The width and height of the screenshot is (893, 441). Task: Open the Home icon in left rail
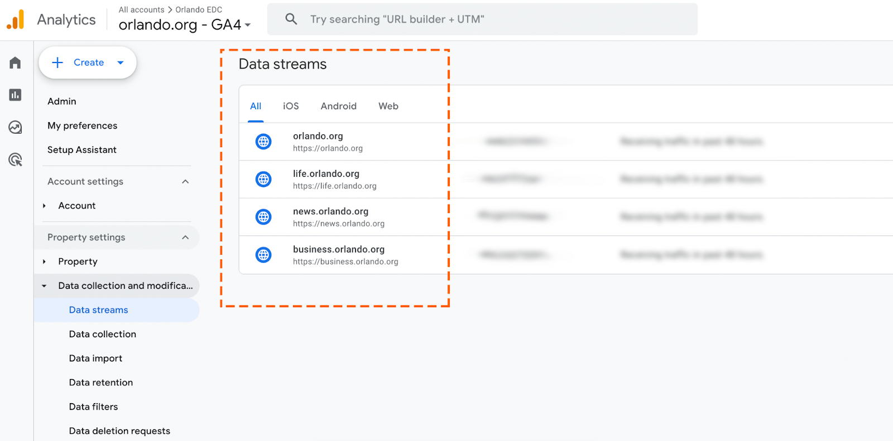coord(15,62)
